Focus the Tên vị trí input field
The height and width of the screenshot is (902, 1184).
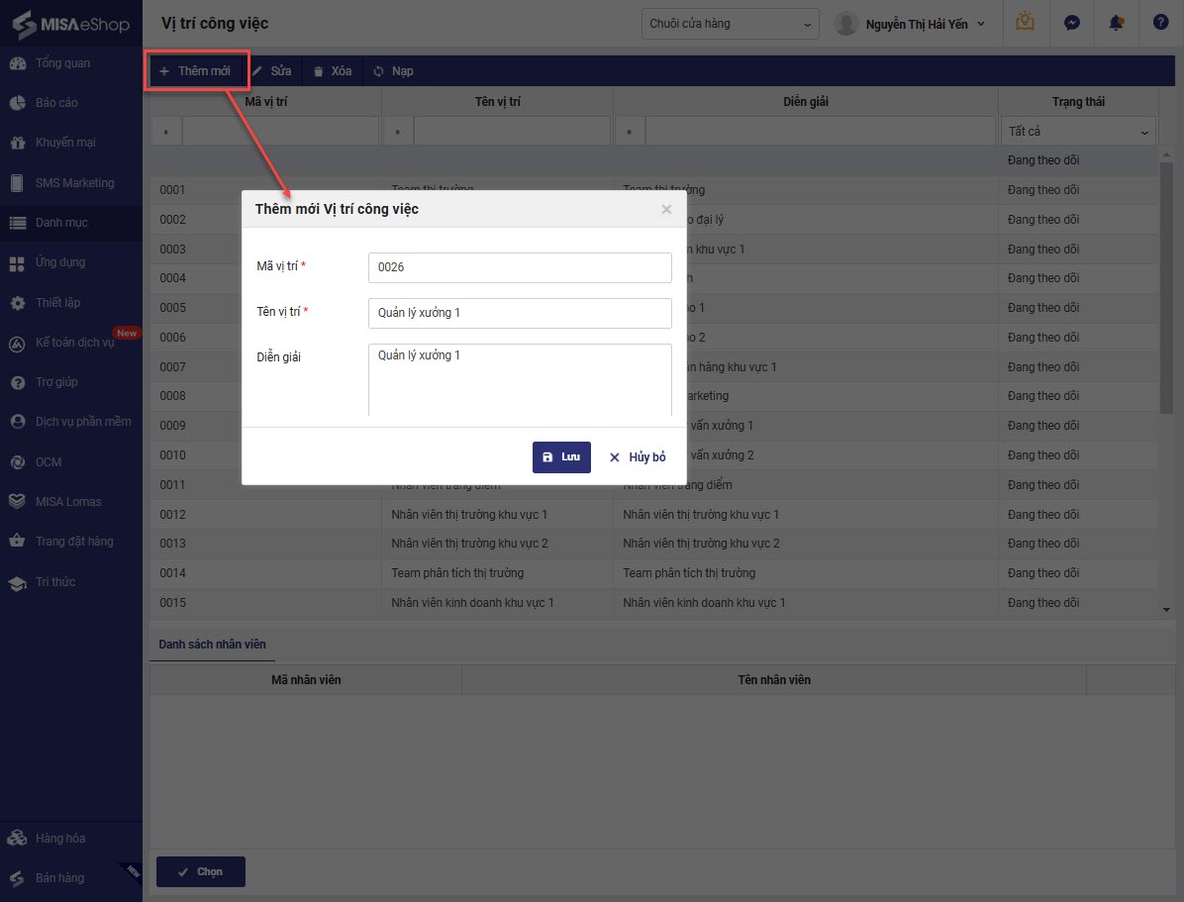520,313
